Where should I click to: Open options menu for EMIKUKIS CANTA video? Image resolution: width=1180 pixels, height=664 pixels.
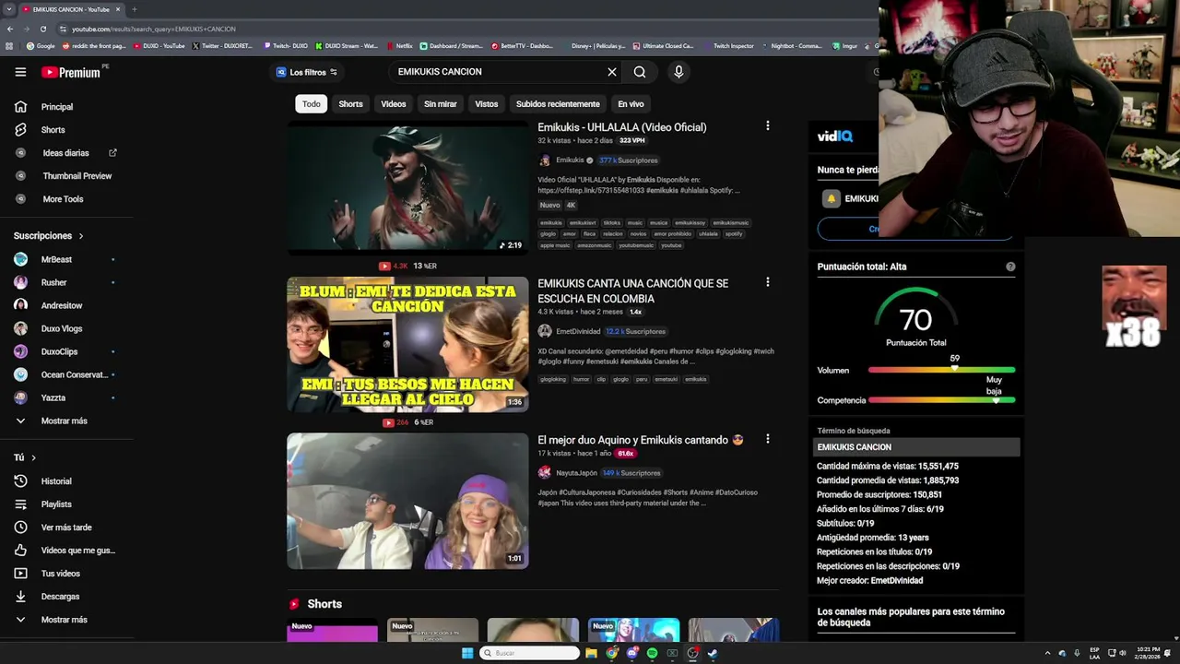(x=767, y=283)
